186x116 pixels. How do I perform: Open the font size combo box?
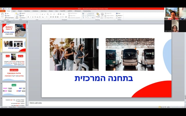tap(40, 14)
